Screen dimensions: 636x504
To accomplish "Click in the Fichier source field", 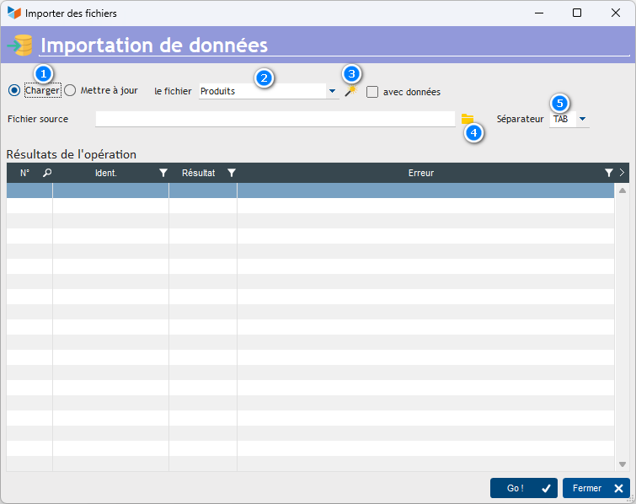I will 275,120.
